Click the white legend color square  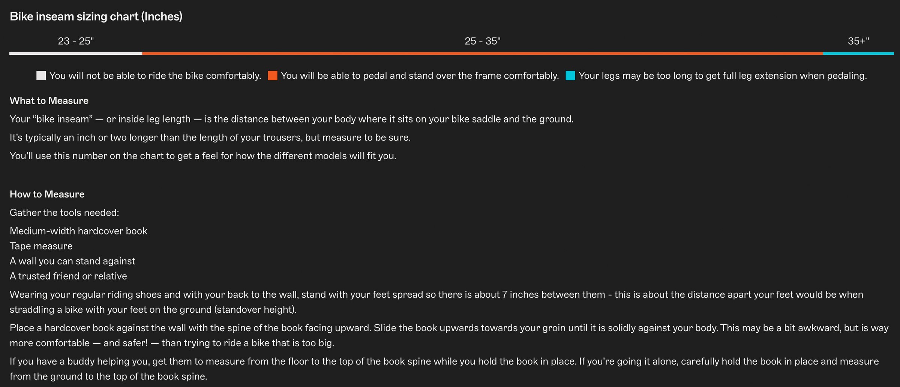click(x=41, y=76)
